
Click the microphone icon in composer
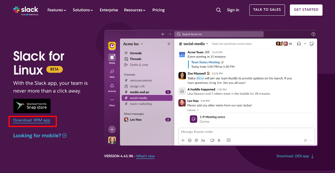[219, 140]
